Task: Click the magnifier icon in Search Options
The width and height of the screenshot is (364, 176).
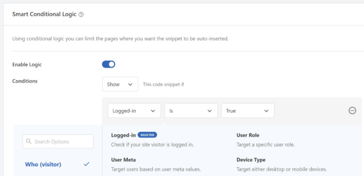Action: coord(29,141)
